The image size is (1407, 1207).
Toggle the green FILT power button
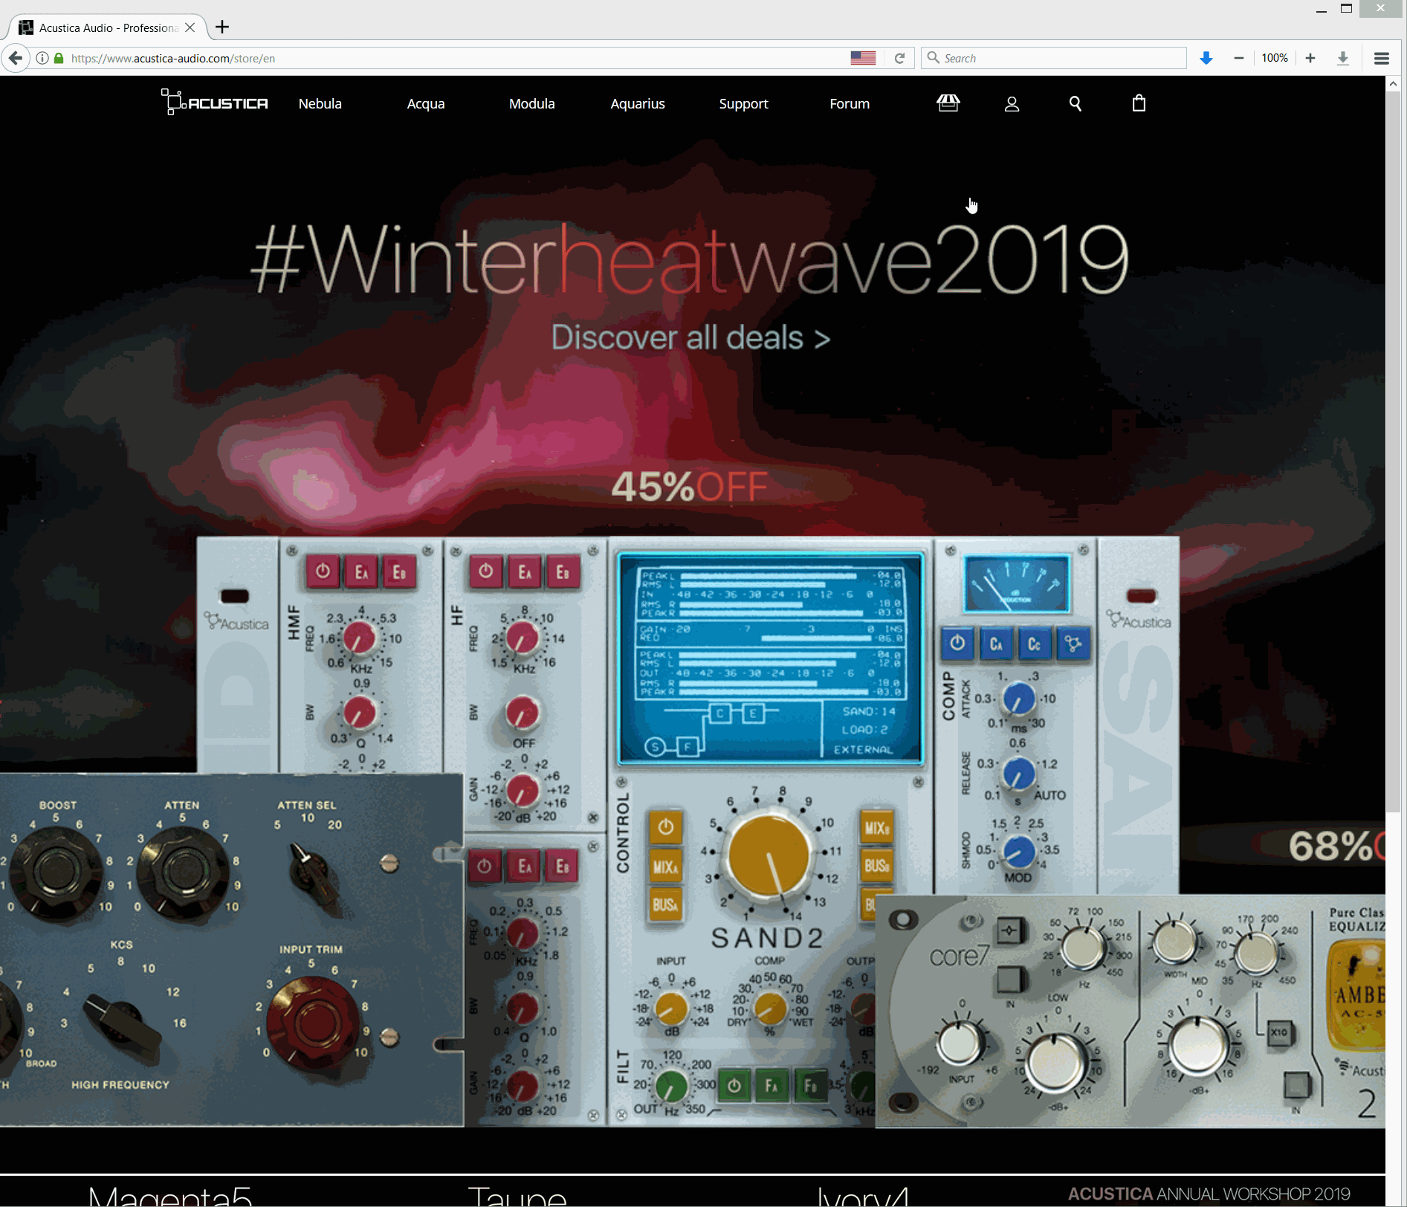click(734, 1086)
